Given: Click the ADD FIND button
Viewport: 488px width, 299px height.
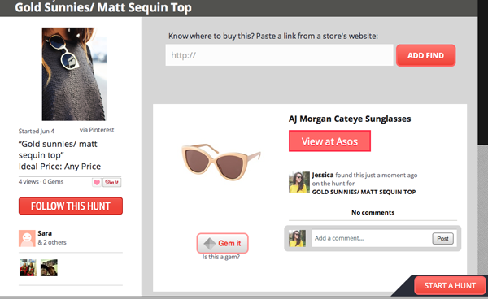Looking at the screenshot, I should tap(425, 55).
